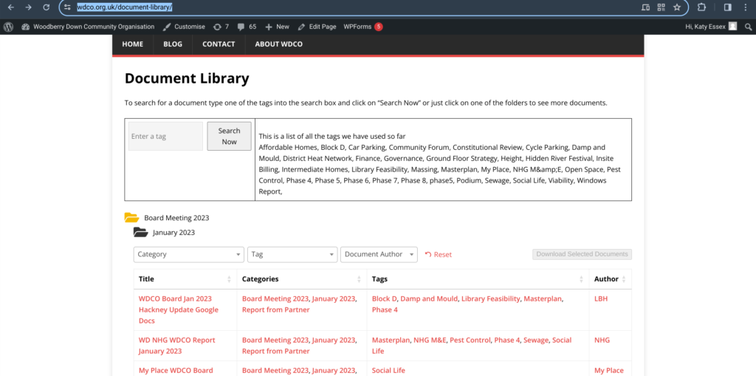Open the Document Author dropdown
The height and width of the screenshot is (376, 756).
pyautogui.click(x=379, y=254)
